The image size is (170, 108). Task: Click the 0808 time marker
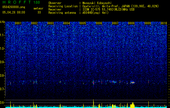click(131, 23)
